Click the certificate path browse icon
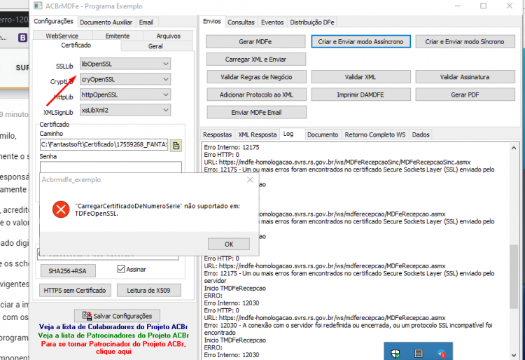This screenshot has width=525, height=360. click(176, 146)
